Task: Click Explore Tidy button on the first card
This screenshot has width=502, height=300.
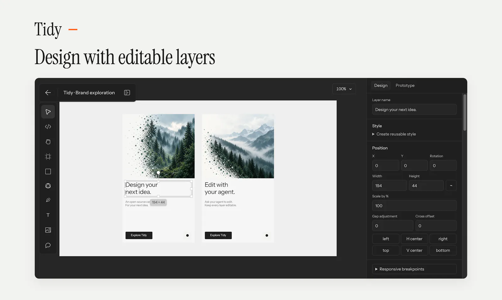Action: (139, 235)
